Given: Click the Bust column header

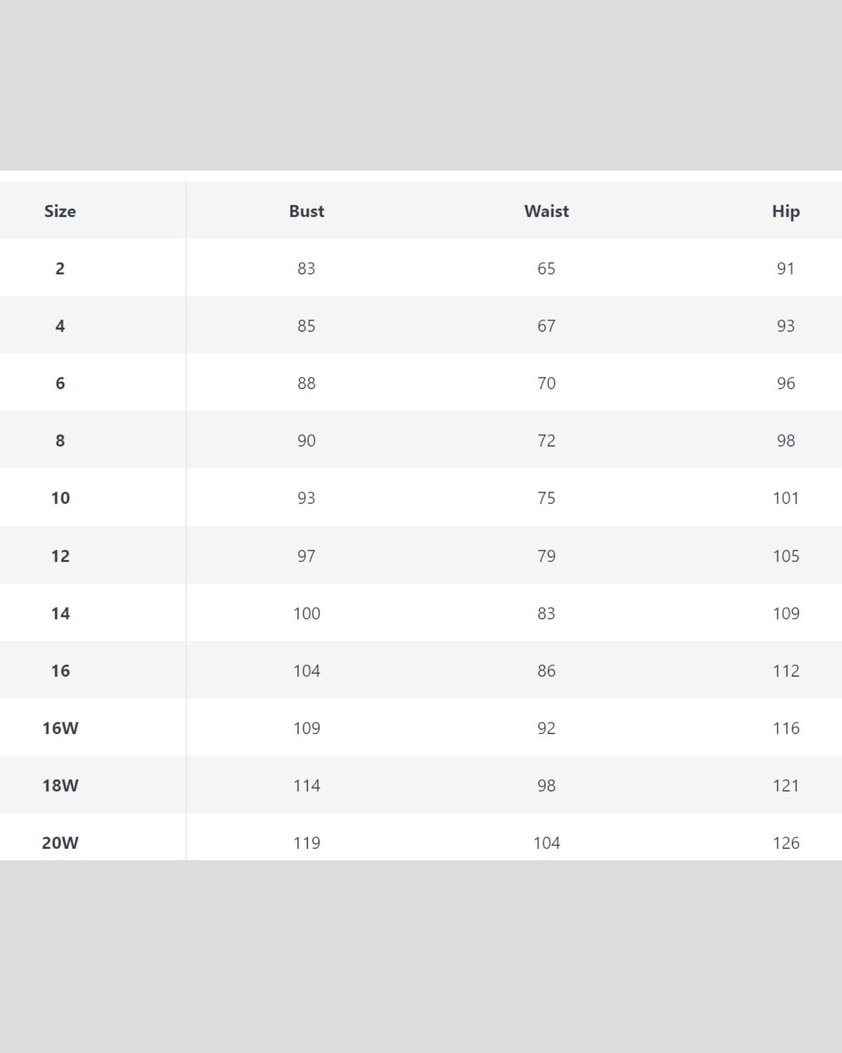Looking at the screenshot, I should tap(306, 211).
